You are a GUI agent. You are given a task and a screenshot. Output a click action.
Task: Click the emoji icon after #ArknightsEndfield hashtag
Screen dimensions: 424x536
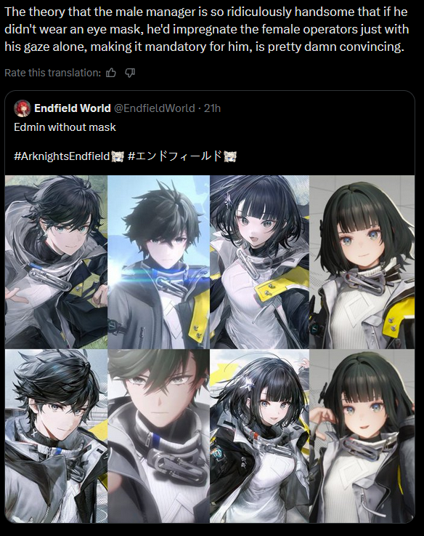click(117, 156)
